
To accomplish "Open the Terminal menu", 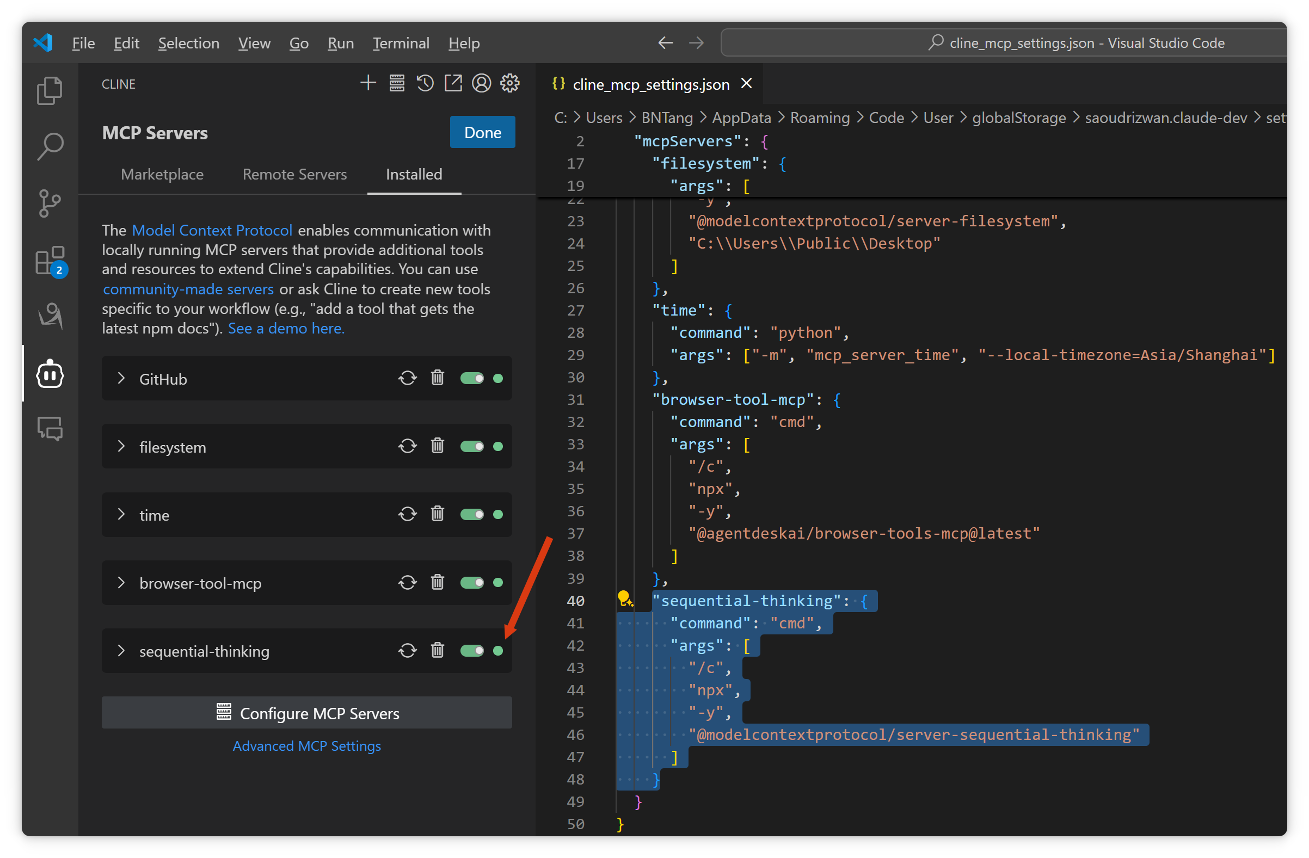I will coord(401,43).
